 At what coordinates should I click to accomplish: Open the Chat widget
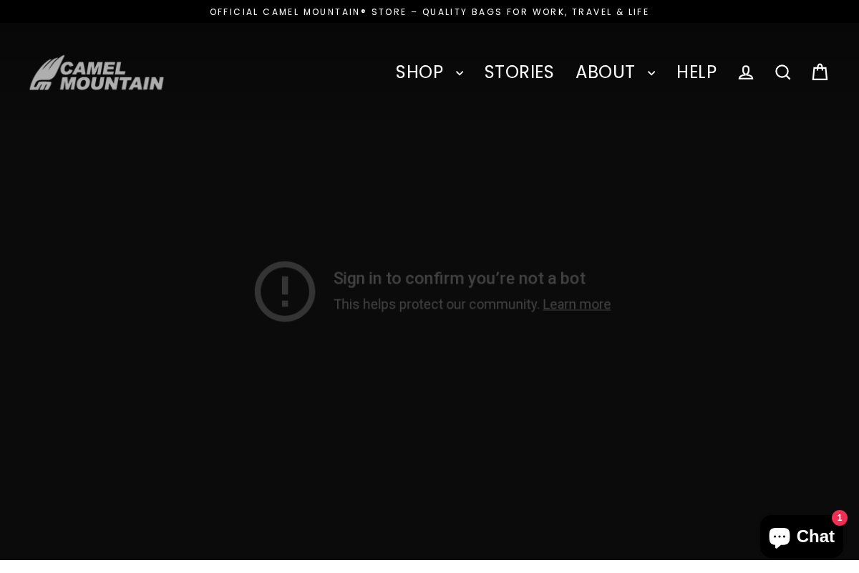click(x=802, y=536)
